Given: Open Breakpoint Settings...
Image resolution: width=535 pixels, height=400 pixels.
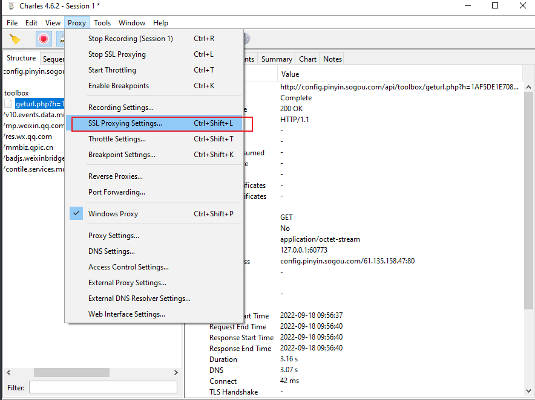Looking at the screenshot, I should click(153, 154).
